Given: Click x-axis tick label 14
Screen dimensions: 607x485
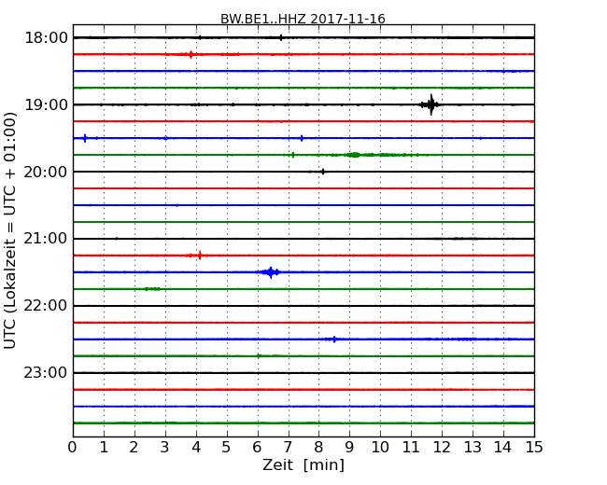Looking at the screenshot, I should coord(503,447).
